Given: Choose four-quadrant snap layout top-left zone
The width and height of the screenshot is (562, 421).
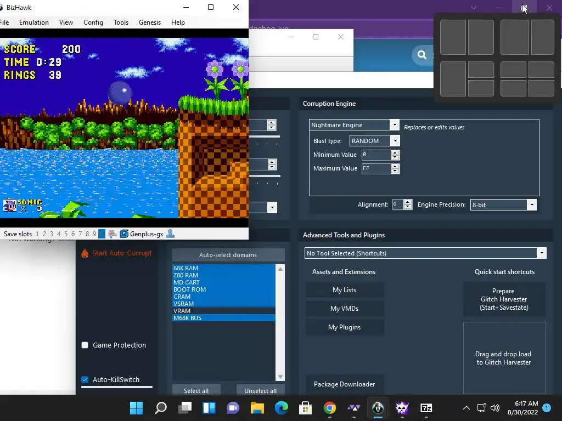Looking at the screenshot, I should [x=513, y=70].
